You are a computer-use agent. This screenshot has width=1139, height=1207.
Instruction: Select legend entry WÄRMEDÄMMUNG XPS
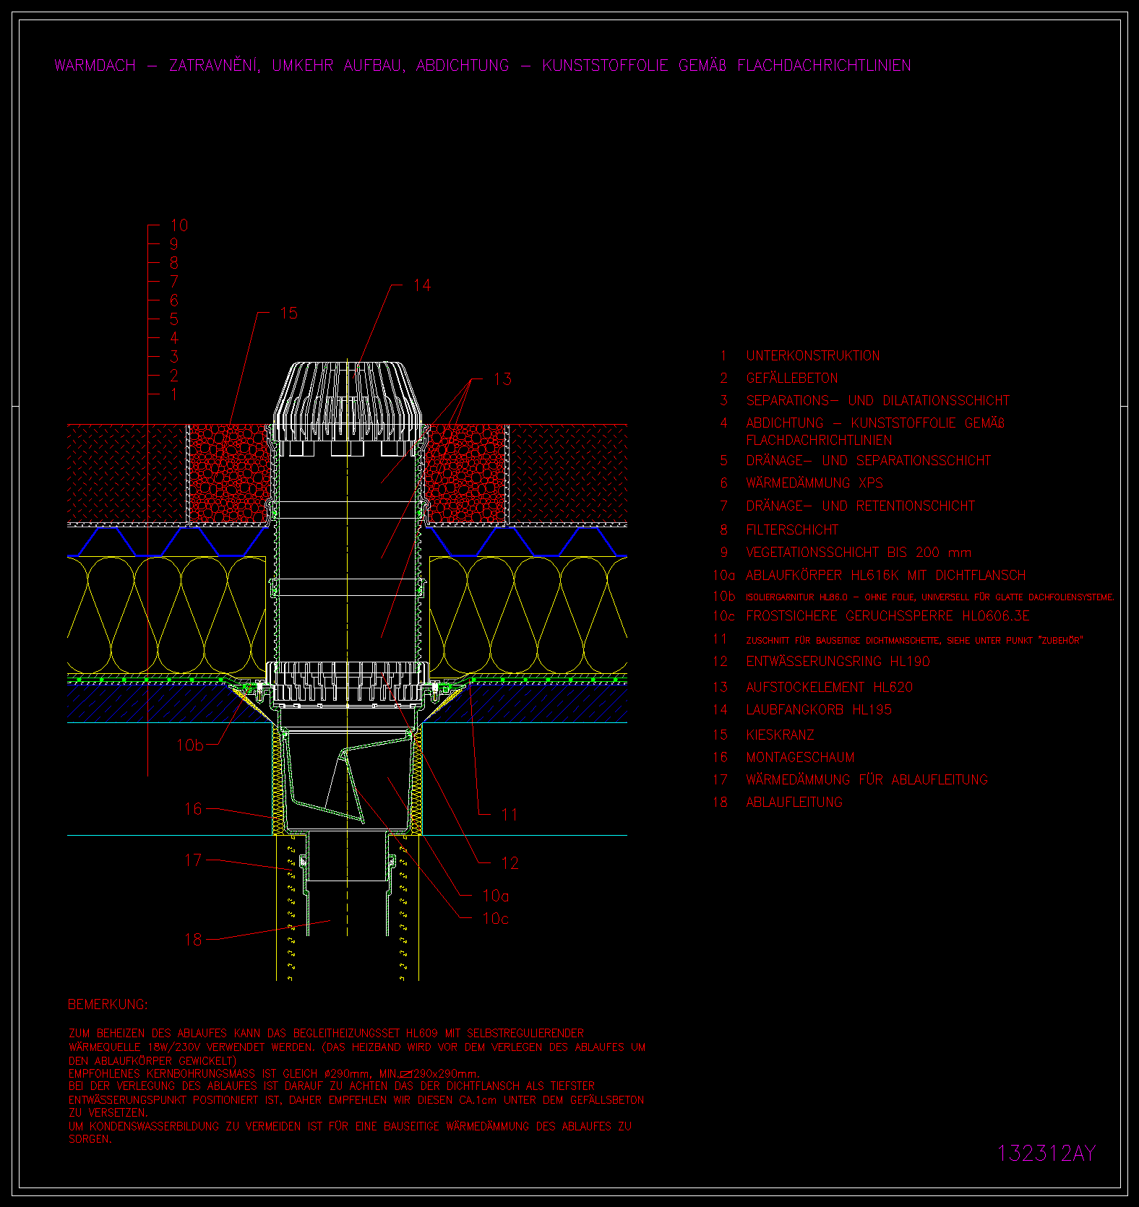point(815,483)
